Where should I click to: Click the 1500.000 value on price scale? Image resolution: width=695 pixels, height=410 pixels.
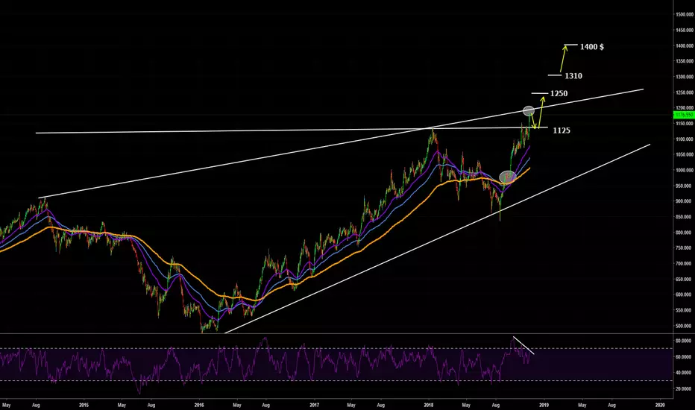pos(685,15)
